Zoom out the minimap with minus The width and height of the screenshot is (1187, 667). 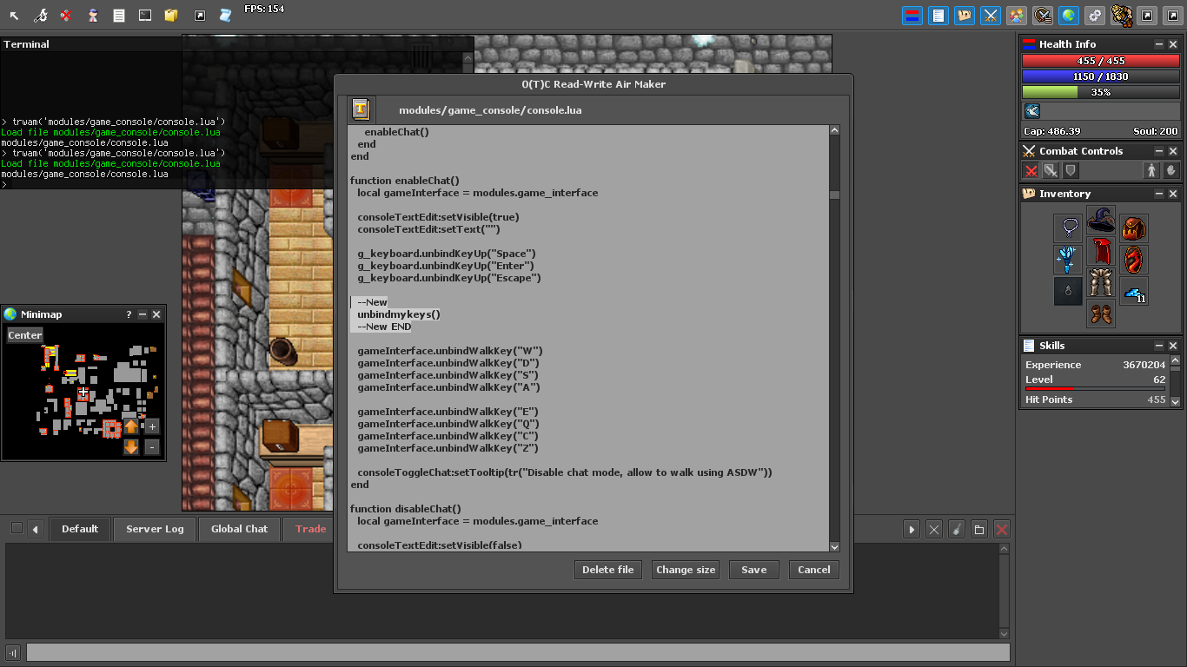click(152, 447)
